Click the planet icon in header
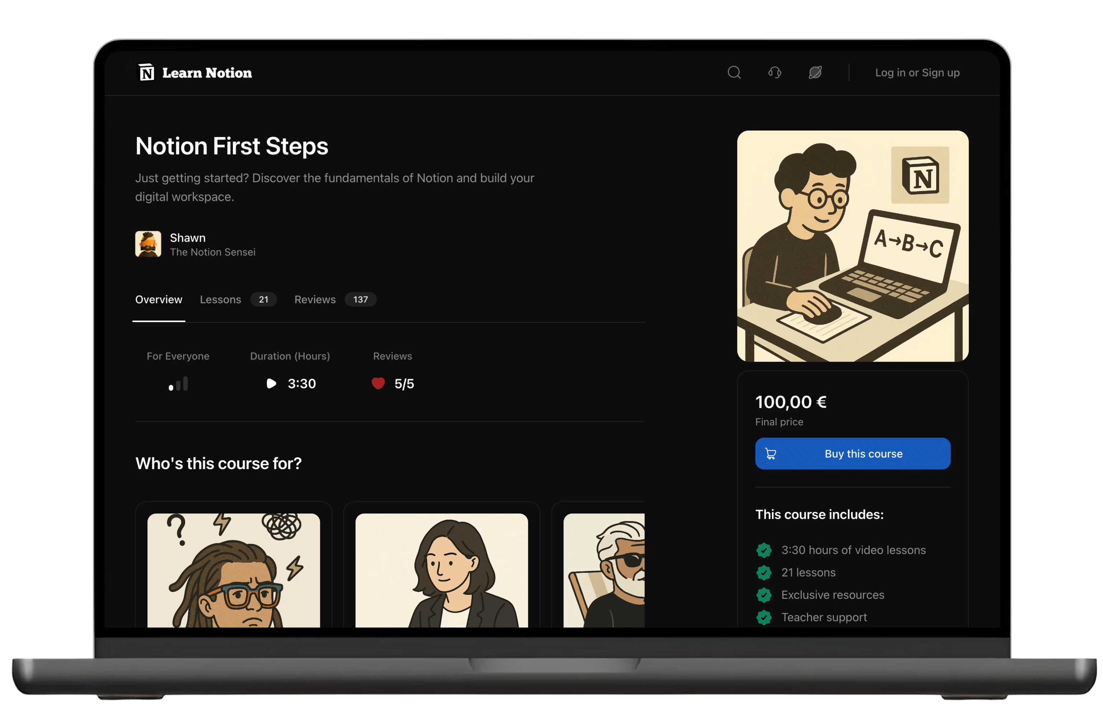Viewport: 1103px width, 710px height. click(x=815, y=72)
